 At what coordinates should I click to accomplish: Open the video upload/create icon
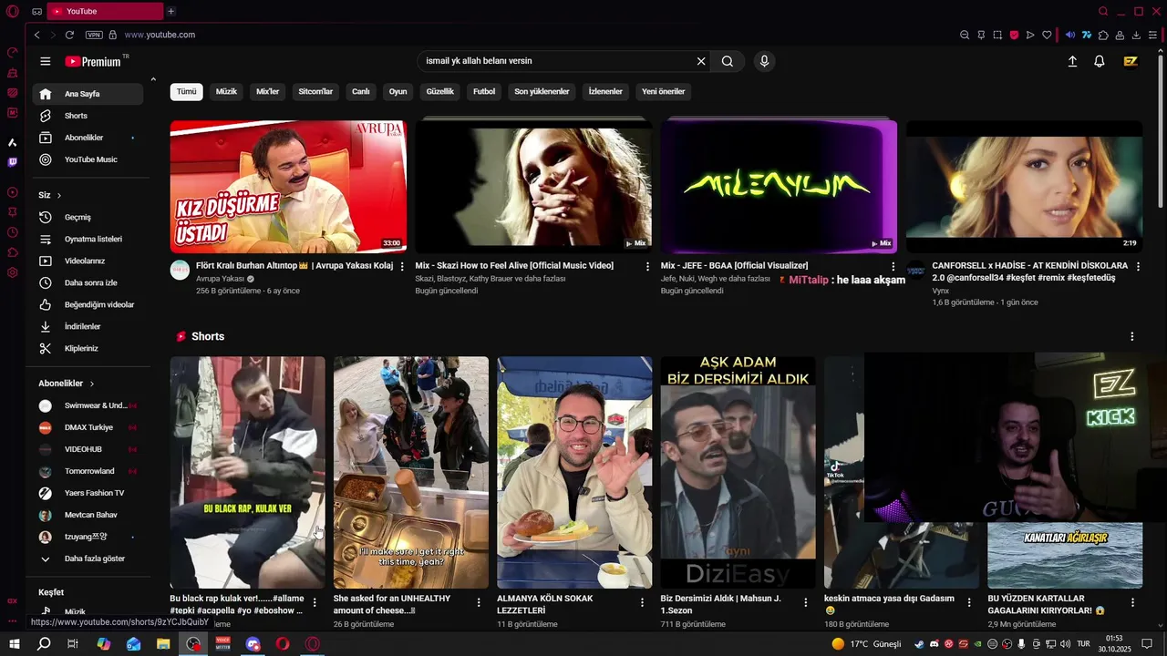pos(1072,61)
